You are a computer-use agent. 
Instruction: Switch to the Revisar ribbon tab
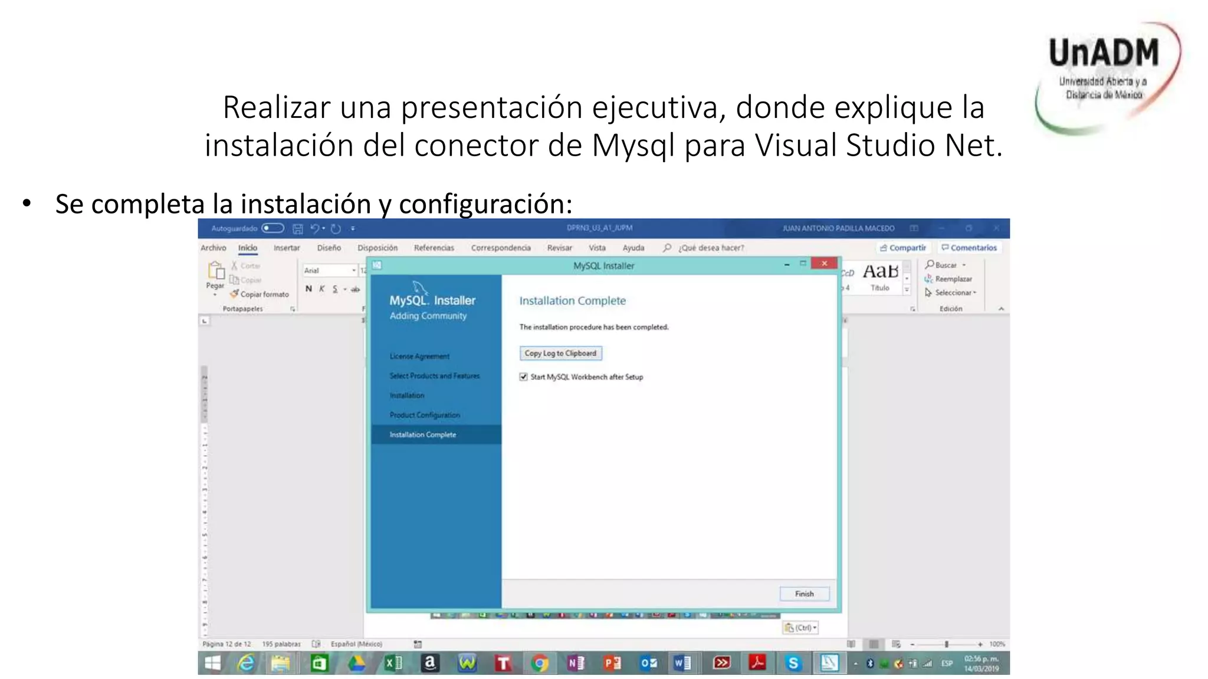click(560, 248)
